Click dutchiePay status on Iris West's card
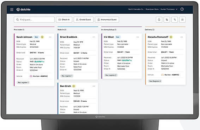Image resolution: width=200 pixels, height=130 pixels. [x=127, y=60]
